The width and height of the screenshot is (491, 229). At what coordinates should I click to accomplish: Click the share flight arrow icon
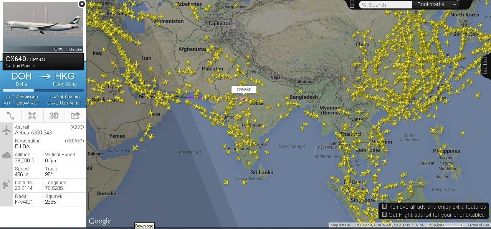coord(75,115)
